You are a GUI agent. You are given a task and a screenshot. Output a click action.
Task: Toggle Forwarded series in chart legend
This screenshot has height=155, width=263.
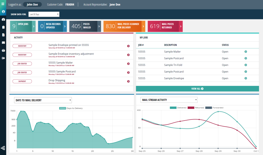pos(214,108)
